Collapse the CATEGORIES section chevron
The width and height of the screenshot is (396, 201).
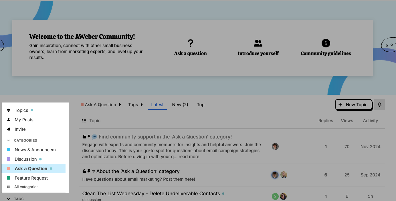tap(8, 140)
